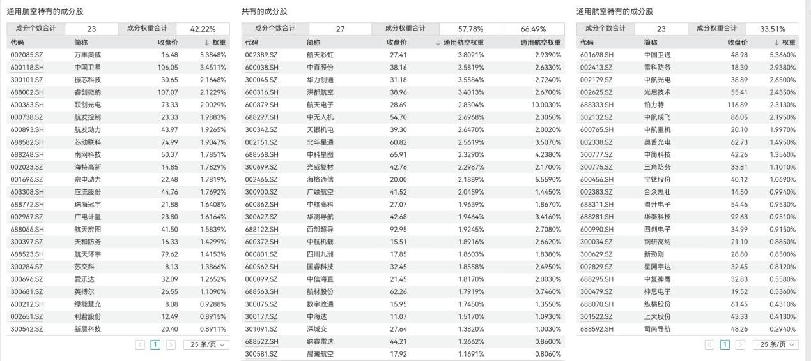Click the 成分权重合计 value showing 66.49%
811x361 pixels.
pos(533,29)
